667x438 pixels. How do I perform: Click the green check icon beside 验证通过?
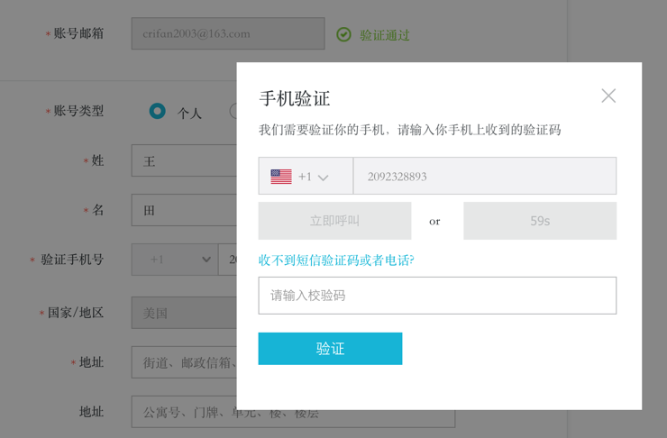[x=343, y=34]
